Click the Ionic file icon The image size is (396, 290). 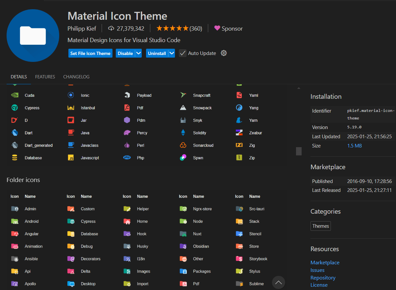[71, 95]
